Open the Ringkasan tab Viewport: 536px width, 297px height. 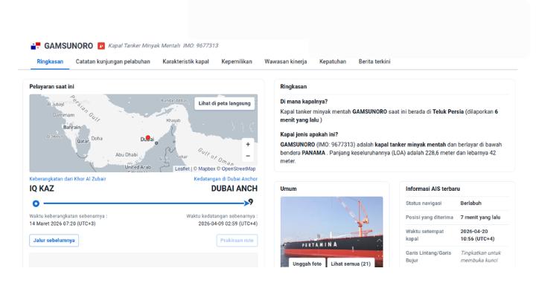[50, 61]
